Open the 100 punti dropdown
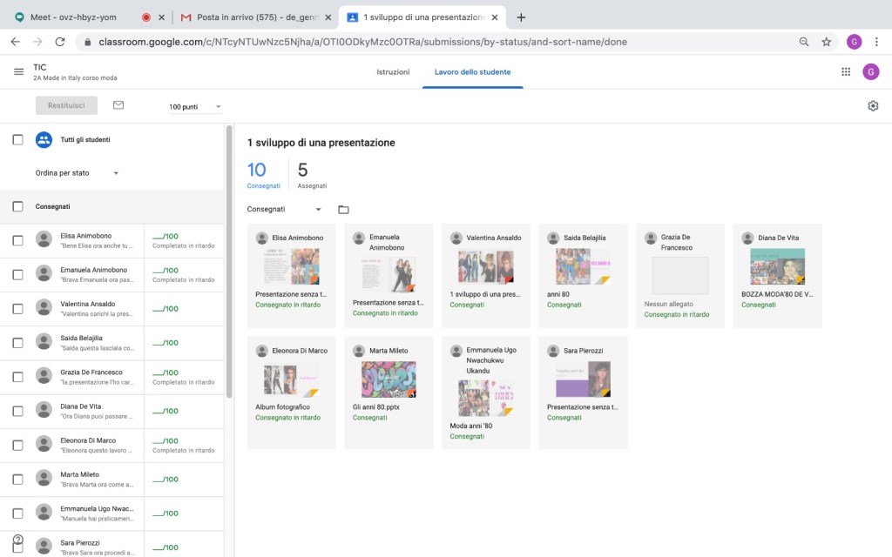 [x=195, y=107]
